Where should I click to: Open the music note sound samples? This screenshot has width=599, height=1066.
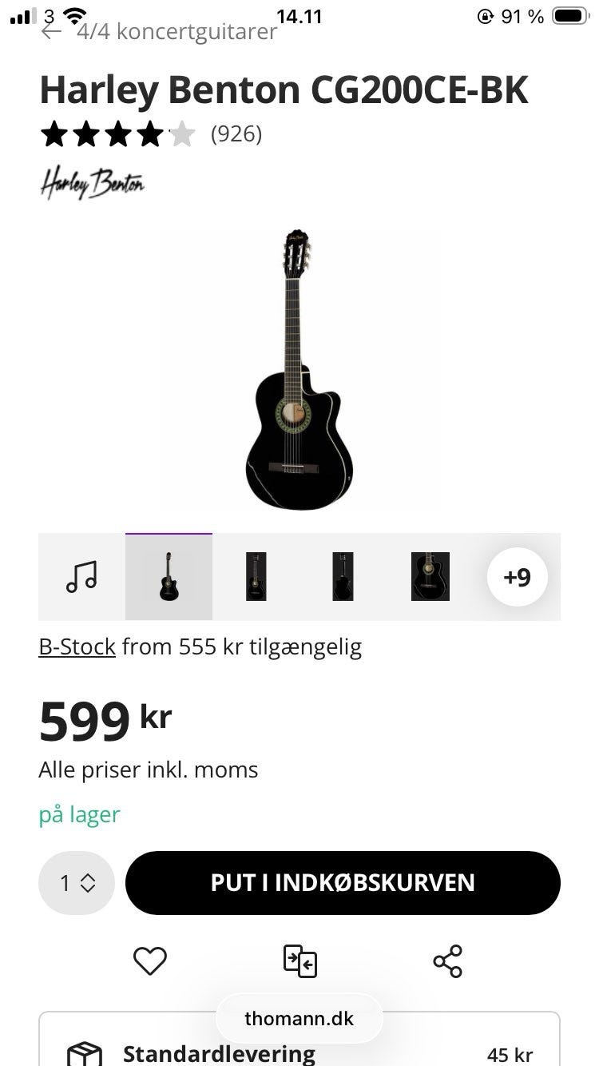pos(81,576)
